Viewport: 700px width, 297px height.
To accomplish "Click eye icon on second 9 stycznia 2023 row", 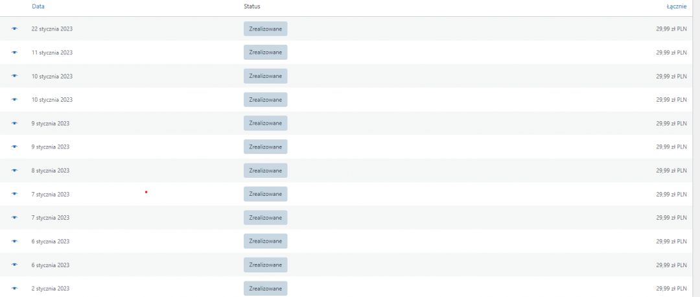I will pyautogui.click(x=14, y=147).
